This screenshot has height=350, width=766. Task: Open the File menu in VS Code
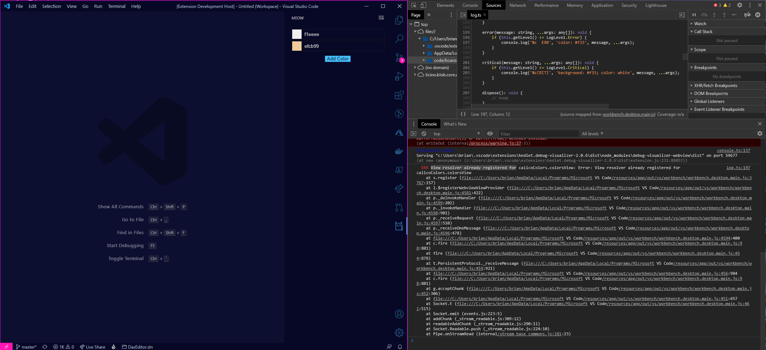click(x=19, y=6)
